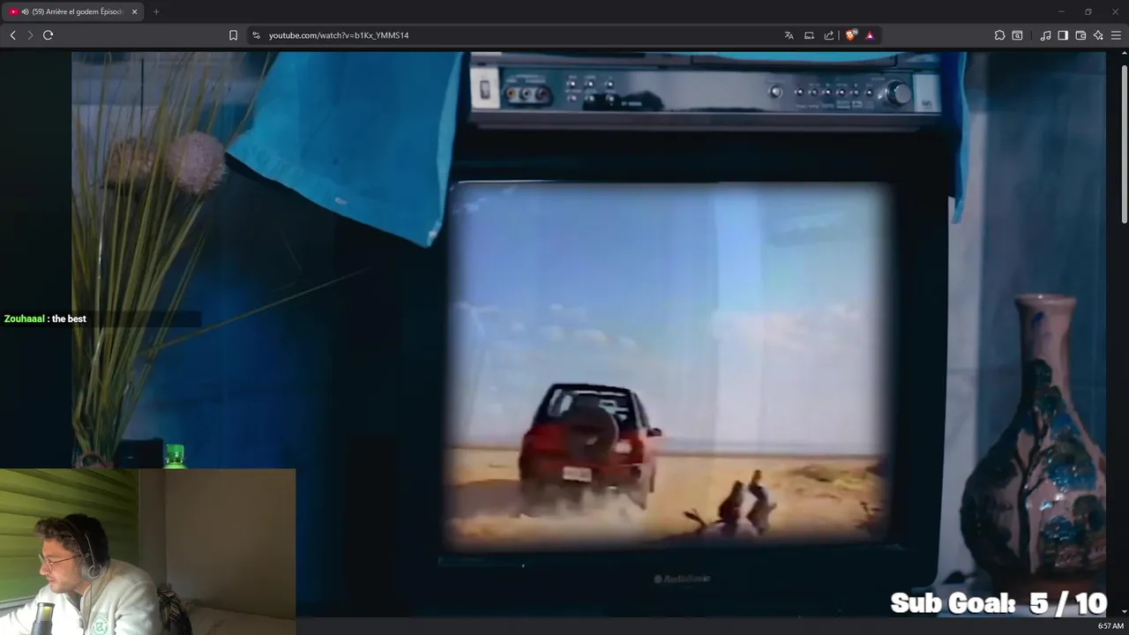Open Brave Playlist music note icon
Image resolution: width=1129 pixels, height=635 pixels.
pos(1045,35)
